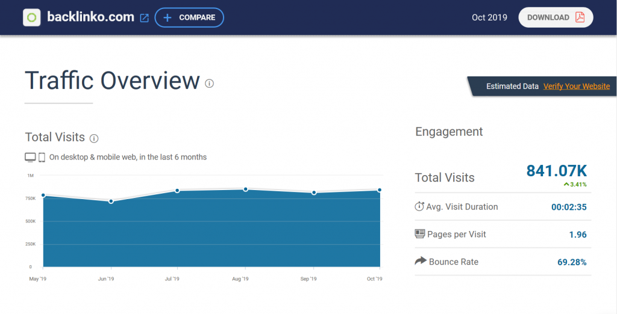617x314 pixels.
Task: Click the Verify Your Website link
Action: click(x=577, y=87)
